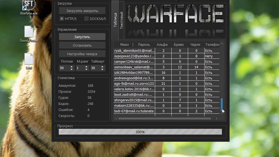This screenshot has height=157, width=279.
Task: Select the izik1984vildan1997789 row
Action: [x=167, y=73]
